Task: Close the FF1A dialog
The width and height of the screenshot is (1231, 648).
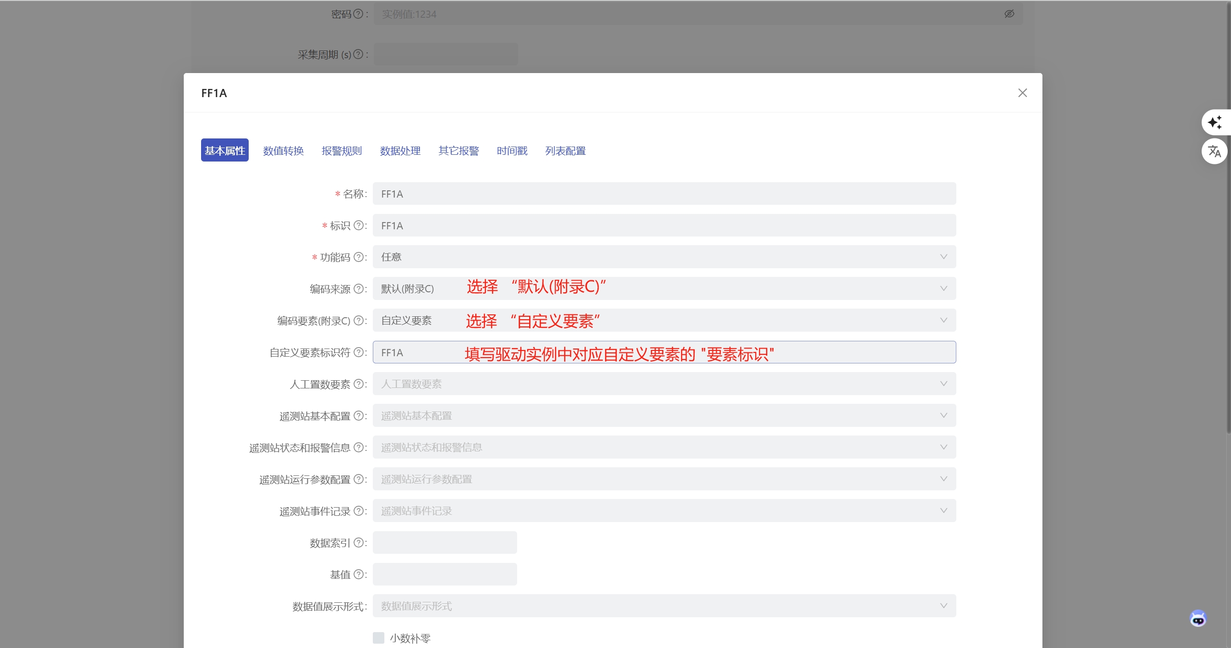Action: pyautogui.click(x=1022, y=93)
